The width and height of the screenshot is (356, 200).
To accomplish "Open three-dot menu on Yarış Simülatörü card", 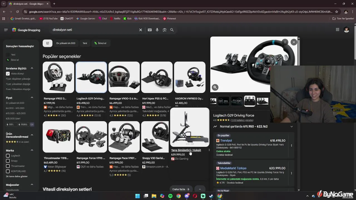I will click(x=209, y=150).
